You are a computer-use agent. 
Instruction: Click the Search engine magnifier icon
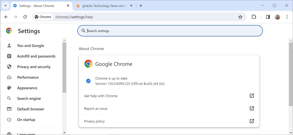point(9,98)
